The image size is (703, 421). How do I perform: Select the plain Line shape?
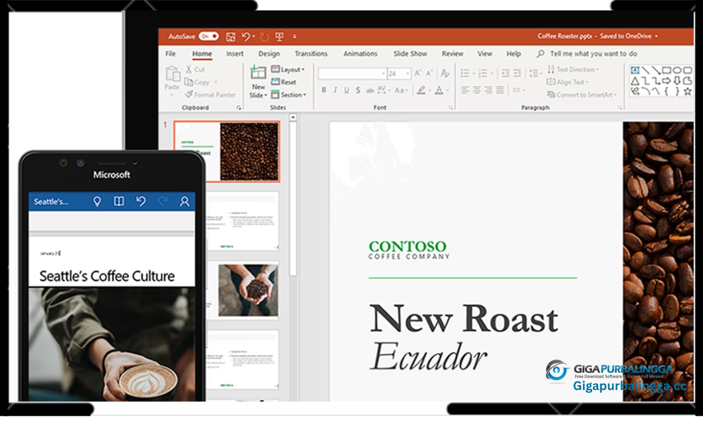click(646, 70)
